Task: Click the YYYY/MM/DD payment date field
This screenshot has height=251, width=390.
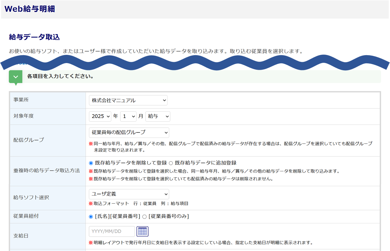Action: (x=112, y=231)
